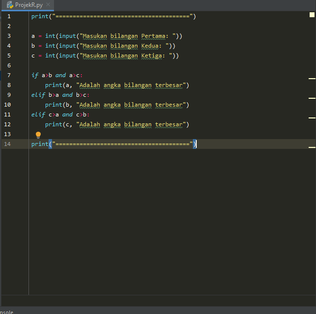The image size is (316, 314).
Task: Click line number 3 in the gutter
Action: [9, 36]
